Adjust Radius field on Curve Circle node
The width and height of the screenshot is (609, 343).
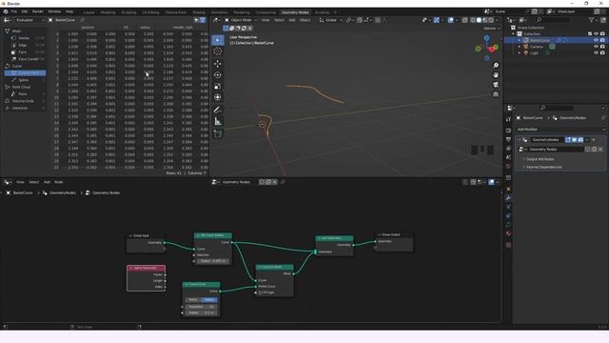click(x=201, y=313)
